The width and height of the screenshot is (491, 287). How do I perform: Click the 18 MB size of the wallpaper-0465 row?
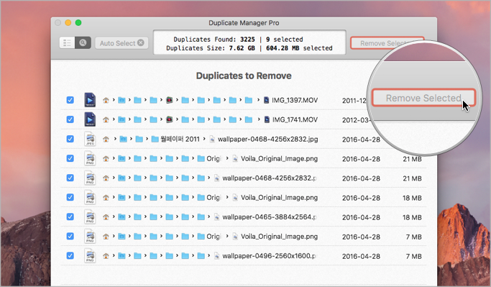point(412,217)
